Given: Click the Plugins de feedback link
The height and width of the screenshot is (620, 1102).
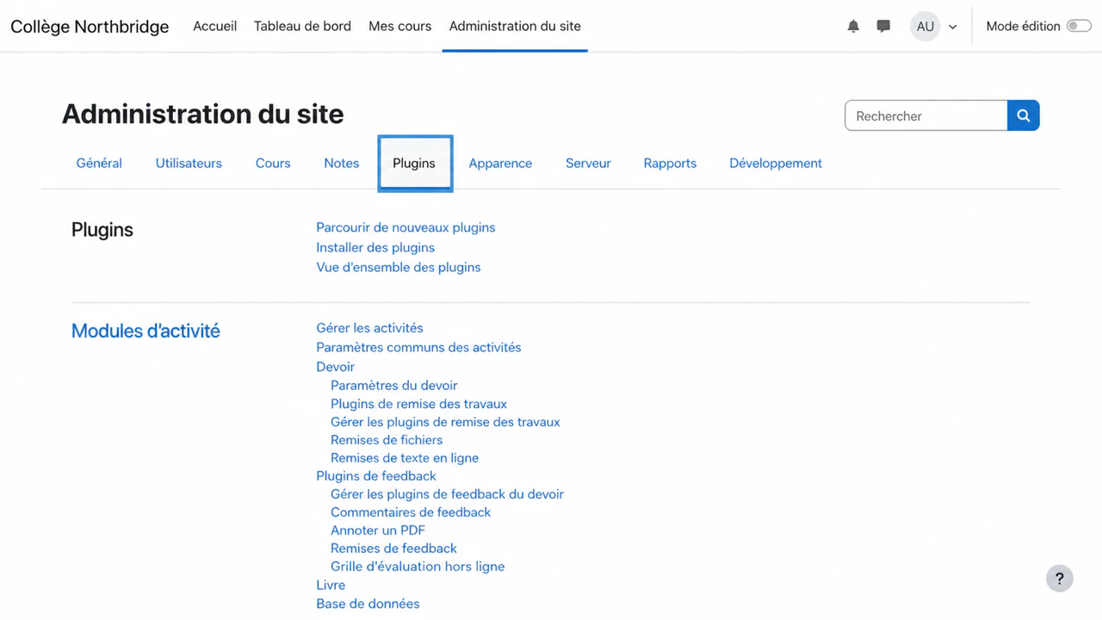Looking at the screenshot, I should 376,475.
